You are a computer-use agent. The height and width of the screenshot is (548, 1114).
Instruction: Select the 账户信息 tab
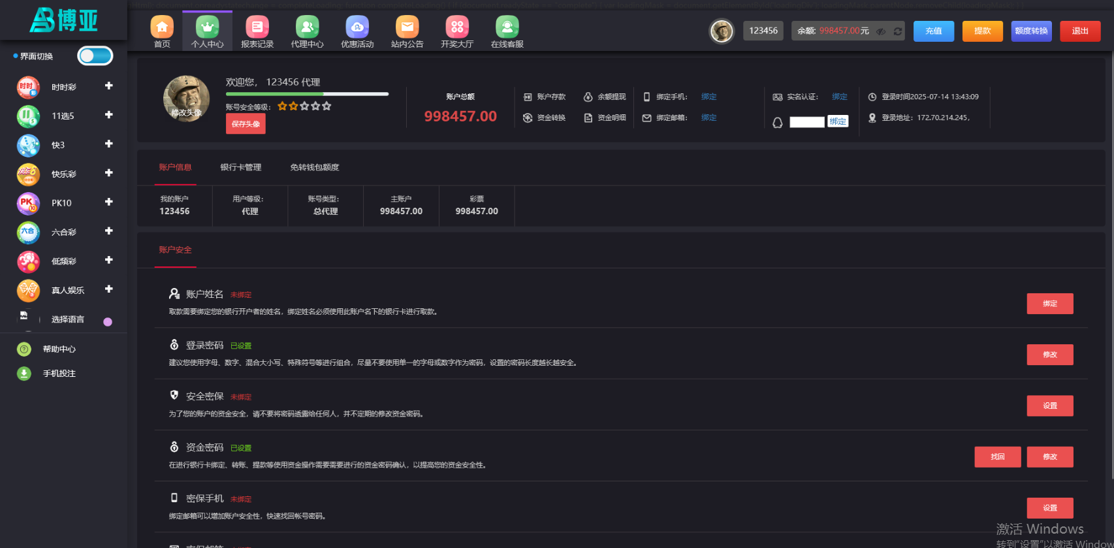pos(175,167)
